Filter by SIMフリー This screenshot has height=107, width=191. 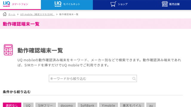46,105
